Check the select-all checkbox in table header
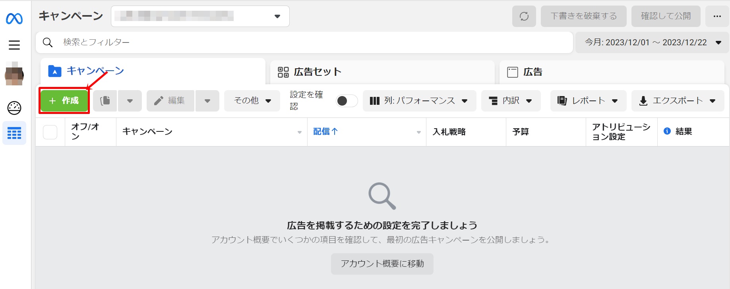The image size is (730, 289). tap(50, 132)
